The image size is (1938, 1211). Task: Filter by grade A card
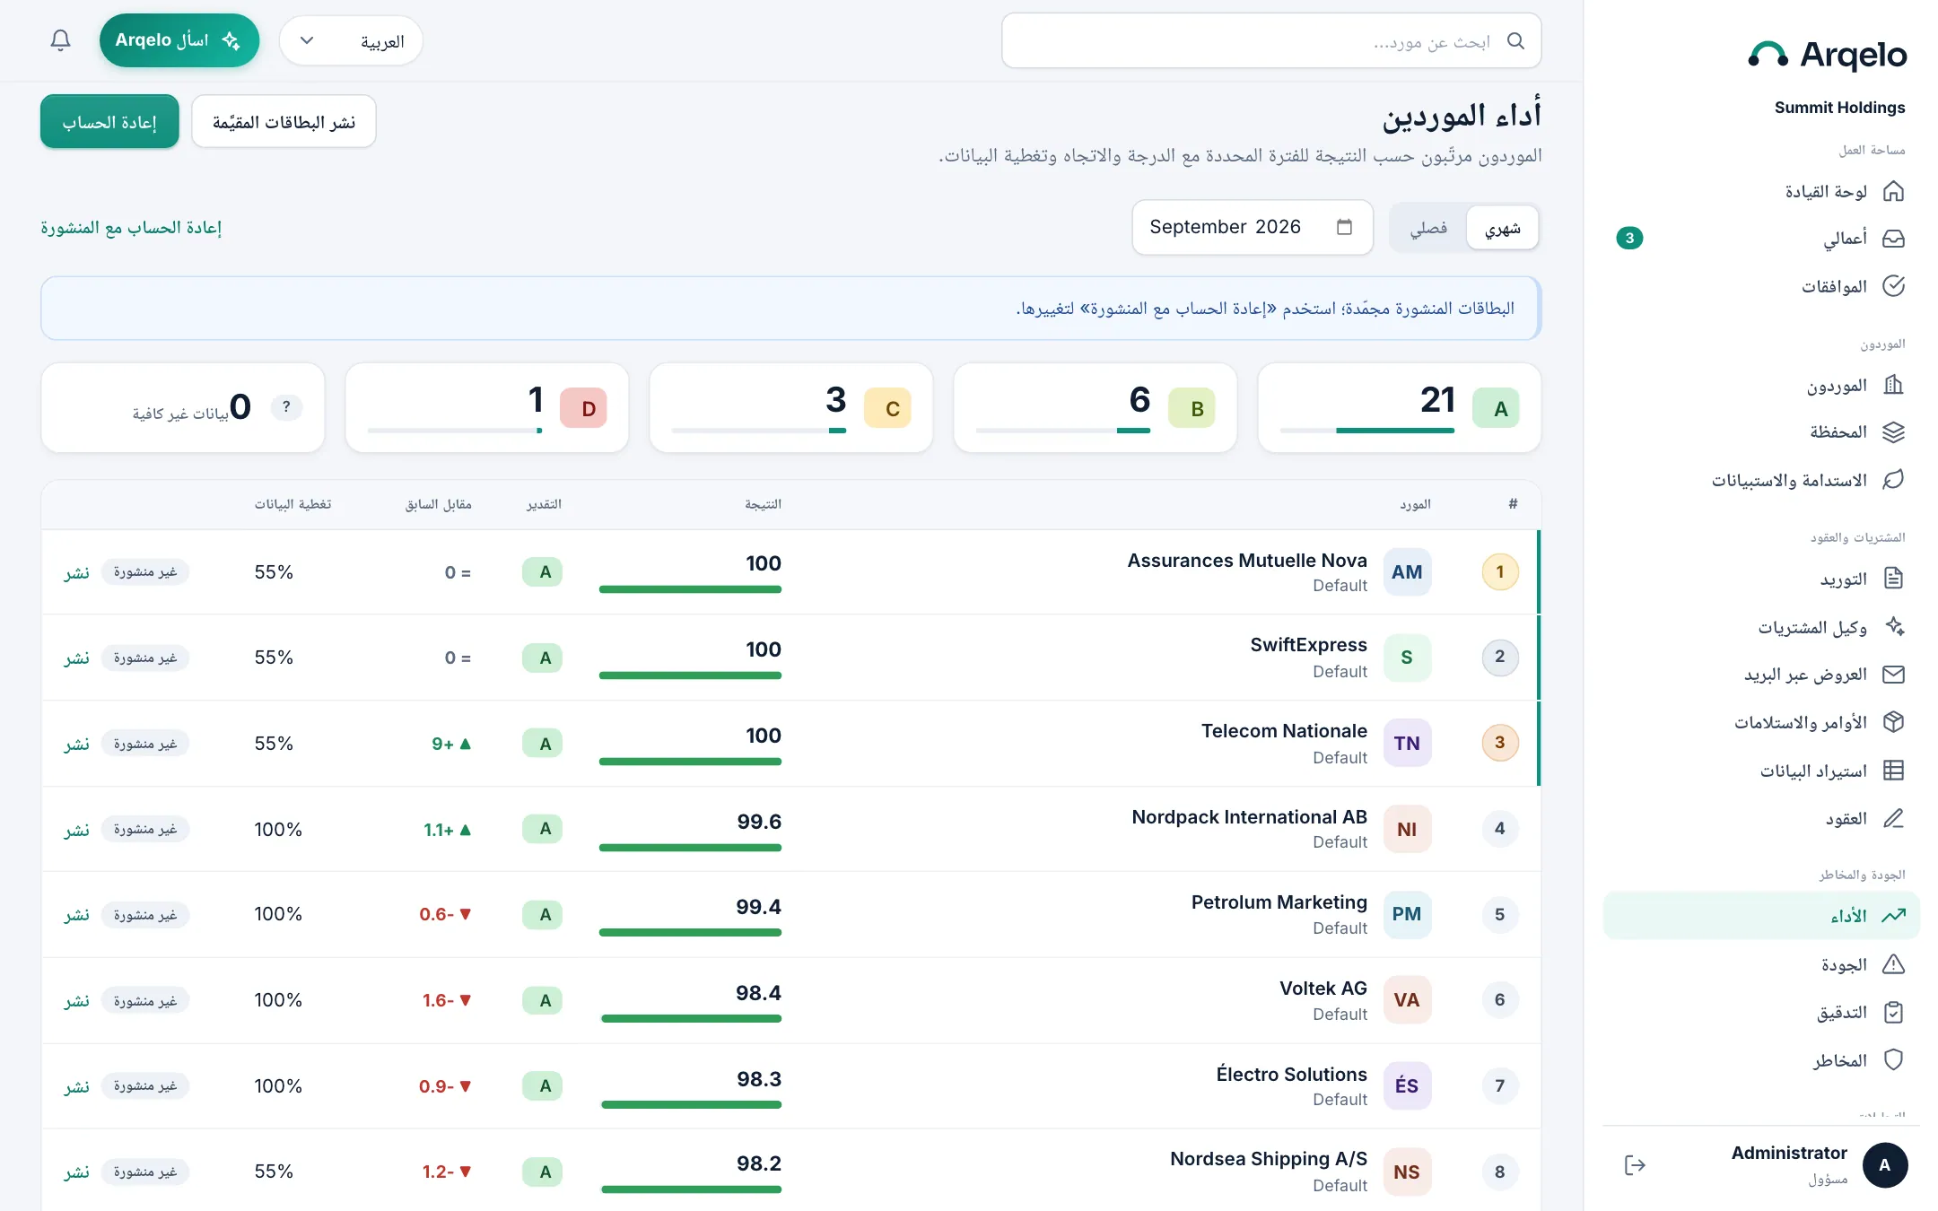[1399, 408]
